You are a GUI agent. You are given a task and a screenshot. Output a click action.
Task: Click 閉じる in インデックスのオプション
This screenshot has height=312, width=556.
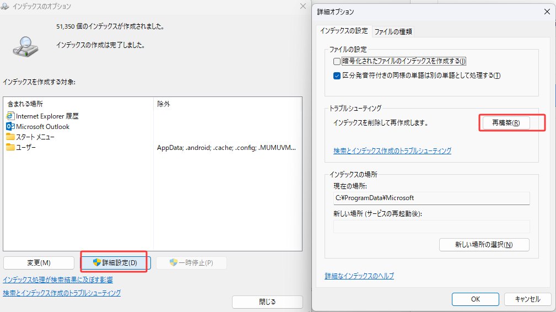[267, 302]
